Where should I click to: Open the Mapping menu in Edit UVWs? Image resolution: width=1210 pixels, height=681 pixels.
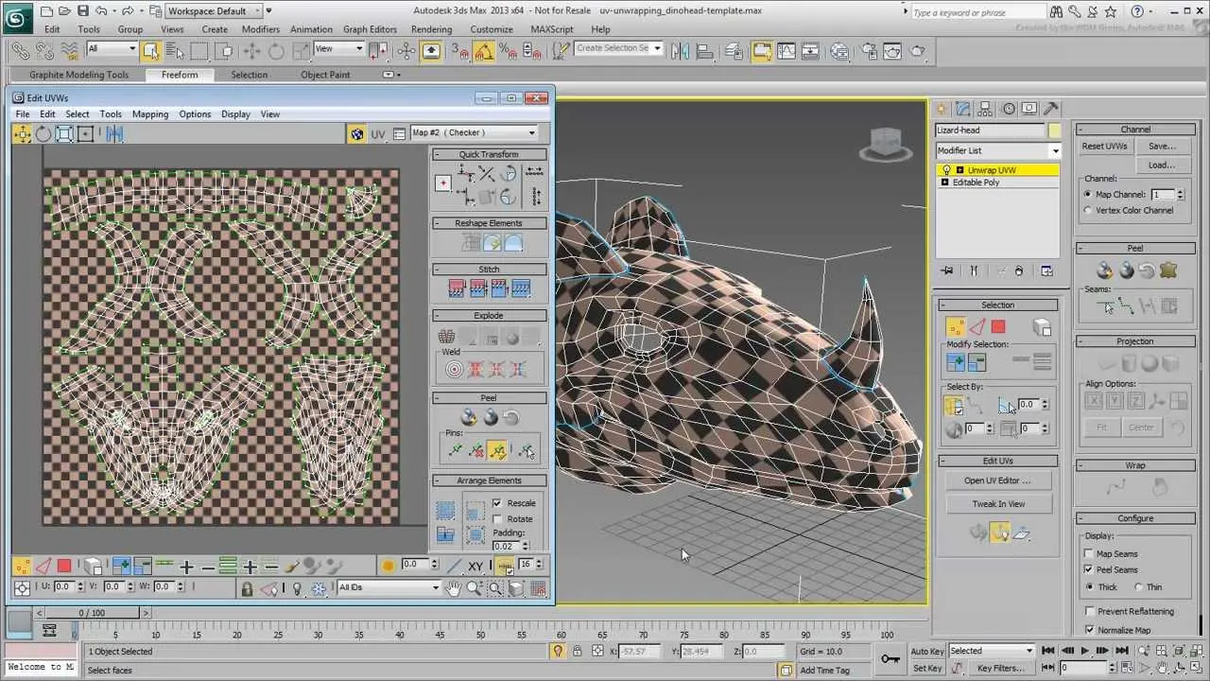[x=150, y=114]
